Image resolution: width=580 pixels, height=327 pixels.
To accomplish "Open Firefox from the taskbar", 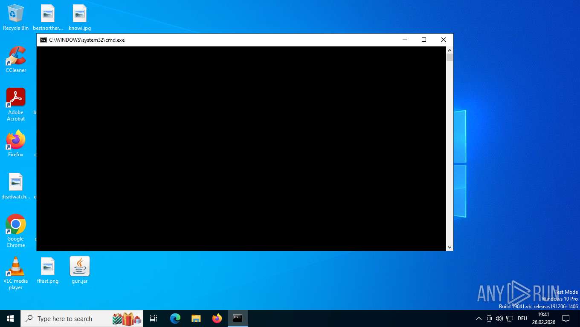I will tap(217, 318).
